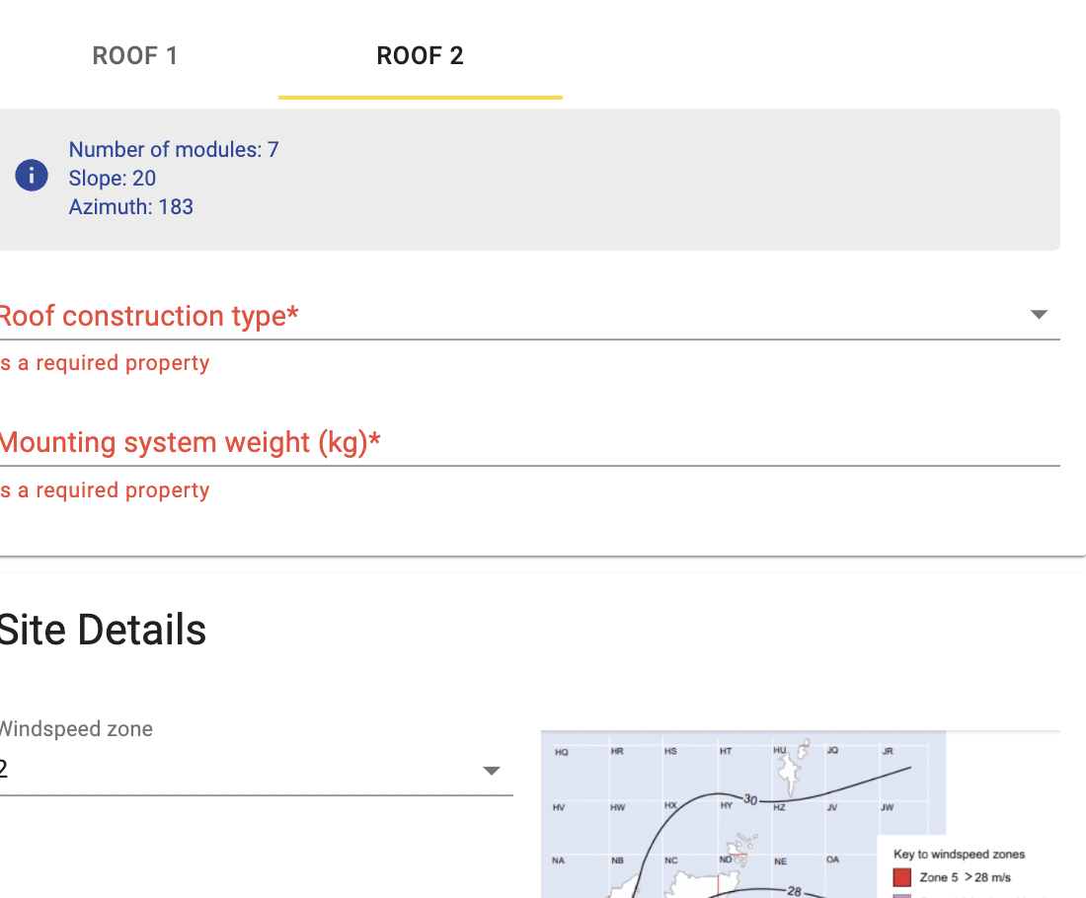Click the error message under Mounting system weight
The height and width of the screenshot is (898, 1086).
[x=105, y=490]
